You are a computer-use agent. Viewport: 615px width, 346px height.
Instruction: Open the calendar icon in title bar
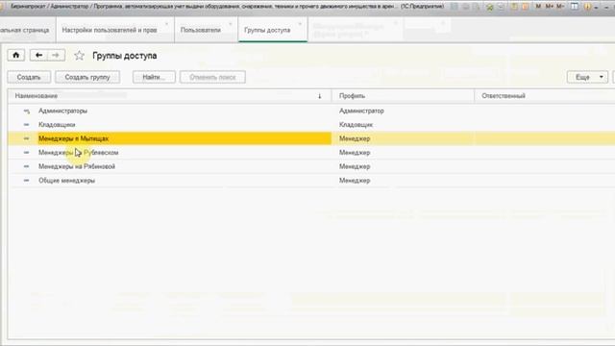[525, 7]
